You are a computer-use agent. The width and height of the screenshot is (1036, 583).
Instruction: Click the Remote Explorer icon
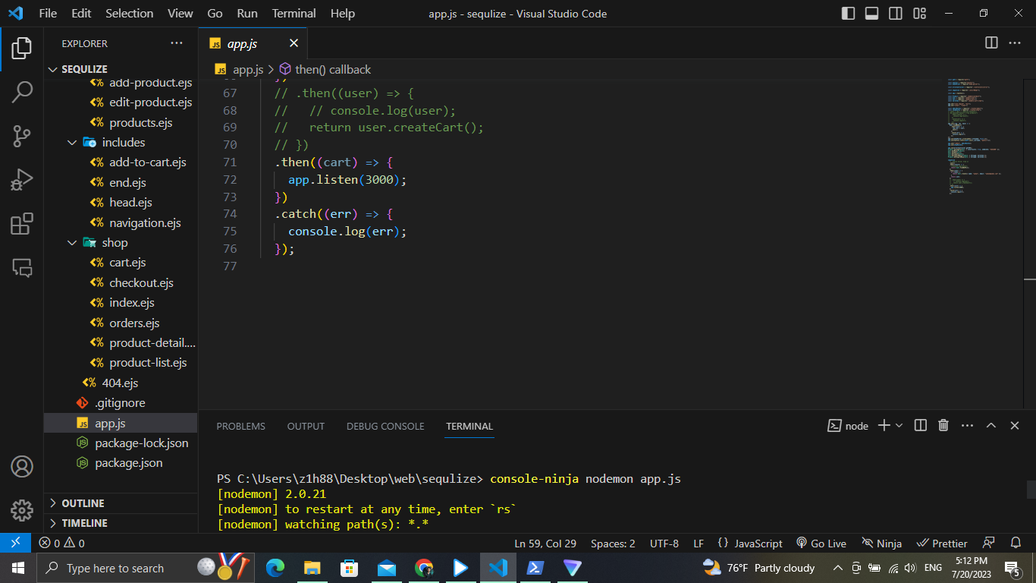coord(20,267)
